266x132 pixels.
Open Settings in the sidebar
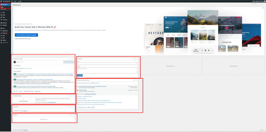coord(4,40)
